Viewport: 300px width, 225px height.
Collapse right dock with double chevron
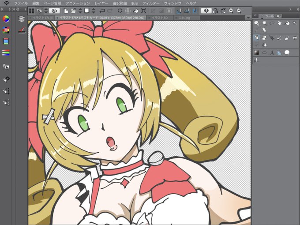pos(297,9)
